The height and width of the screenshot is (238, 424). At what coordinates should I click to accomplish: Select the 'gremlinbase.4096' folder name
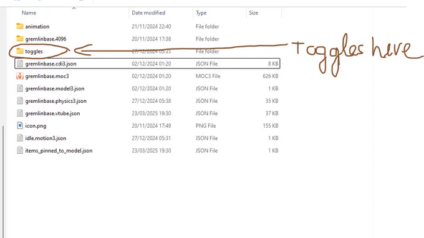tap(46, 39)
